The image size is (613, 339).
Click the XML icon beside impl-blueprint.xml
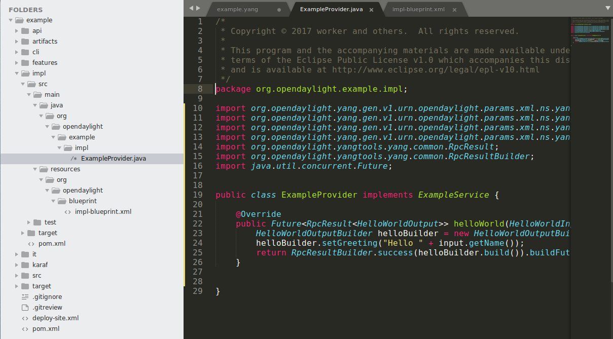click(67, 212)
